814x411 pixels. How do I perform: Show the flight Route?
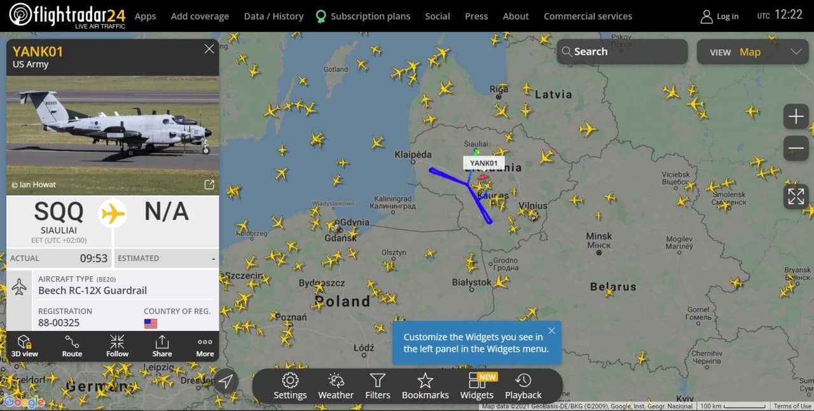coord(72,346)
